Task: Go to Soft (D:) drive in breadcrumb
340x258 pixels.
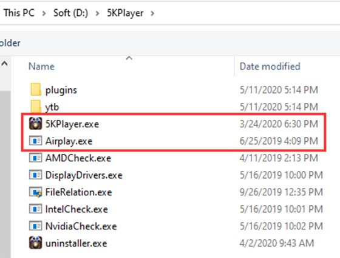Action: [x=70, y=13]
